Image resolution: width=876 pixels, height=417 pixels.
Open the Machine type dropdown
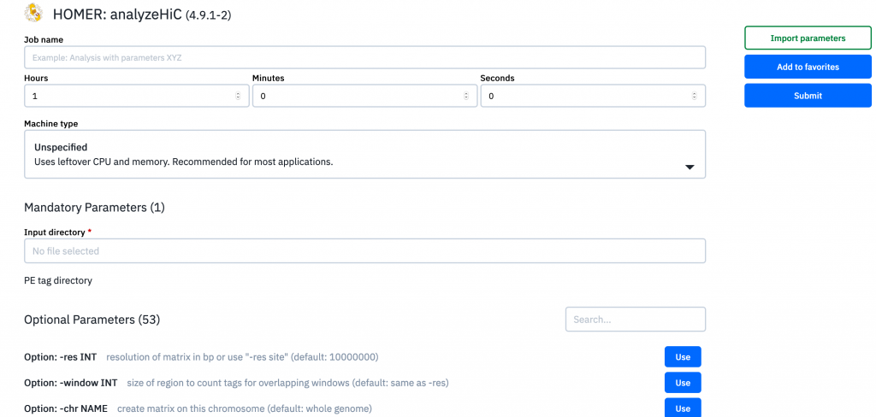point(364,155)
